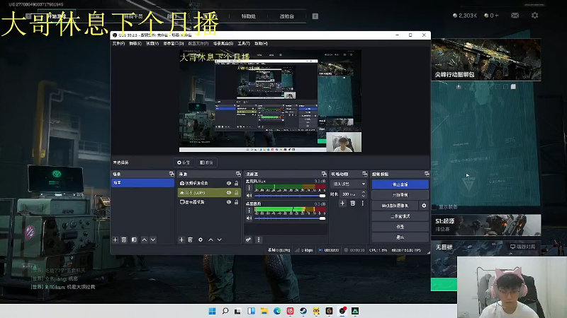Decrease transition duration with the down arrow
The height and width of the screenshot is (318, 567).
pyautogui.click(x=364, y=196)
